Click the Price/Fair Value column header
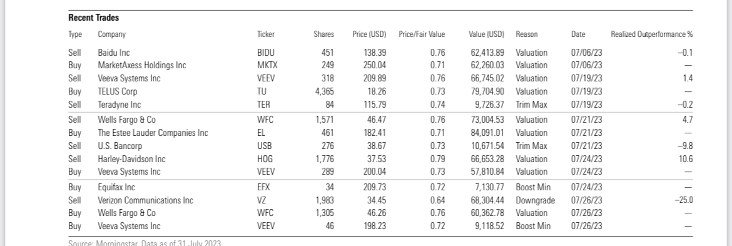This screenshot has height=246, width=732. click(x=422, y=34)
